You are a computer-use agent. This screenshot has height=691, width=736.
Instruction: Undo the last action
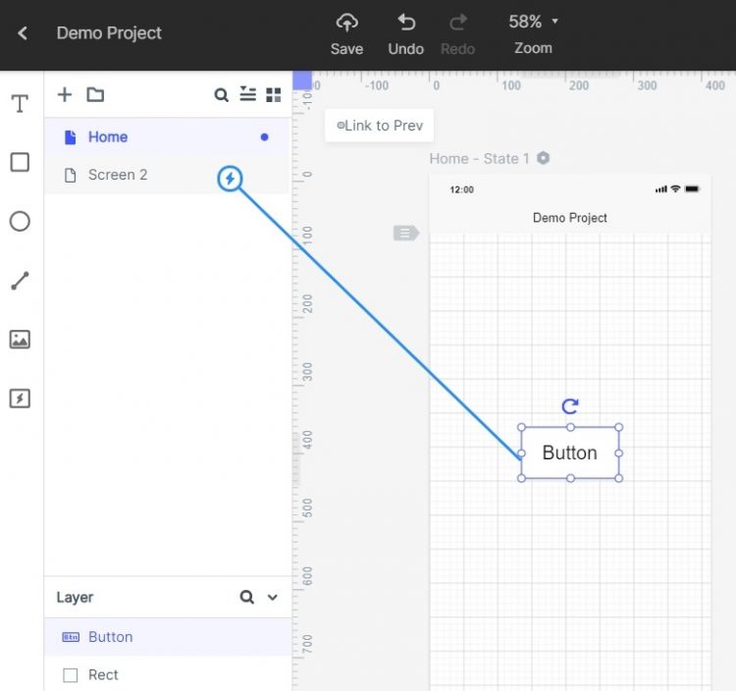tap(406, 34)
